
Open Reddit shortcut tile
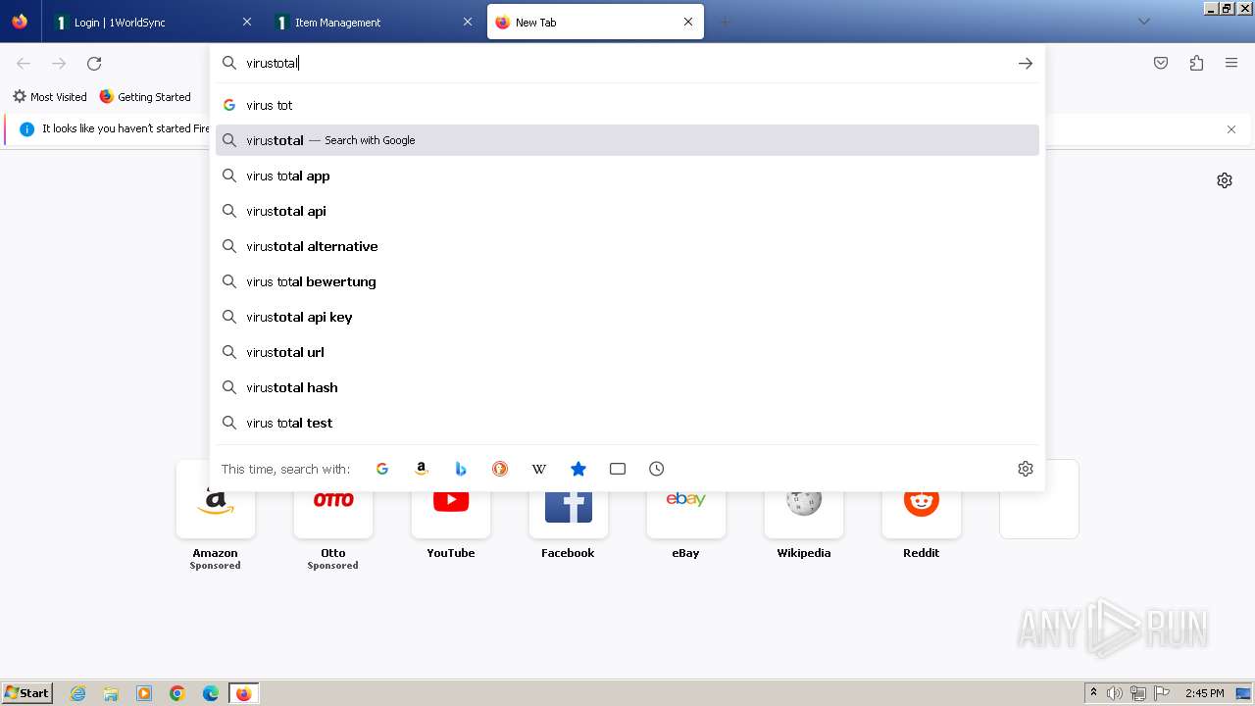pos(922,512)
